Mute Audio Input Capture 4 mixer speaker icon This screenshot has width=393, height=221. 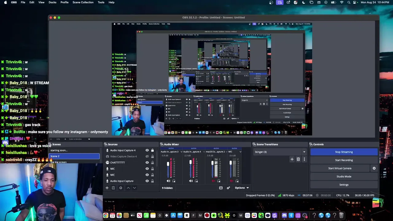click(191, 181)
